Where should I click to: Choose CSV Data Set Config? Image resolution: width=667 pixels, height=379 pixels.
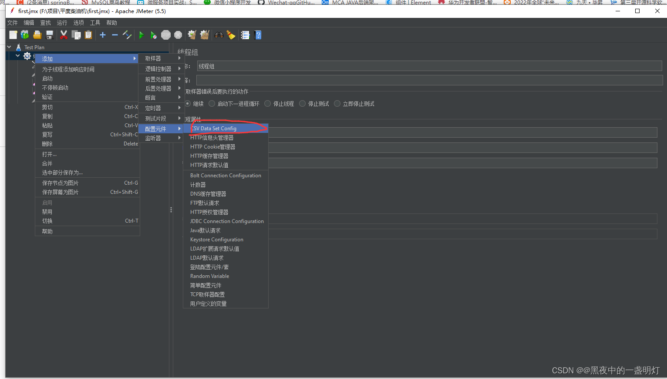[x=226, y=129]
